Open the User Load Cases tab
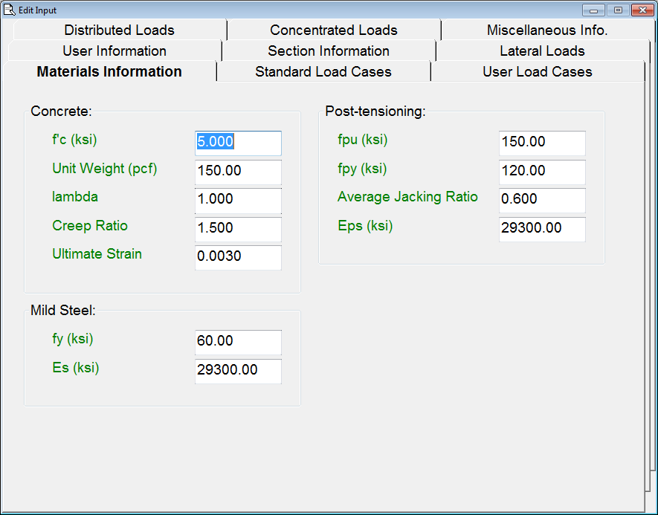 click(537, 72)
